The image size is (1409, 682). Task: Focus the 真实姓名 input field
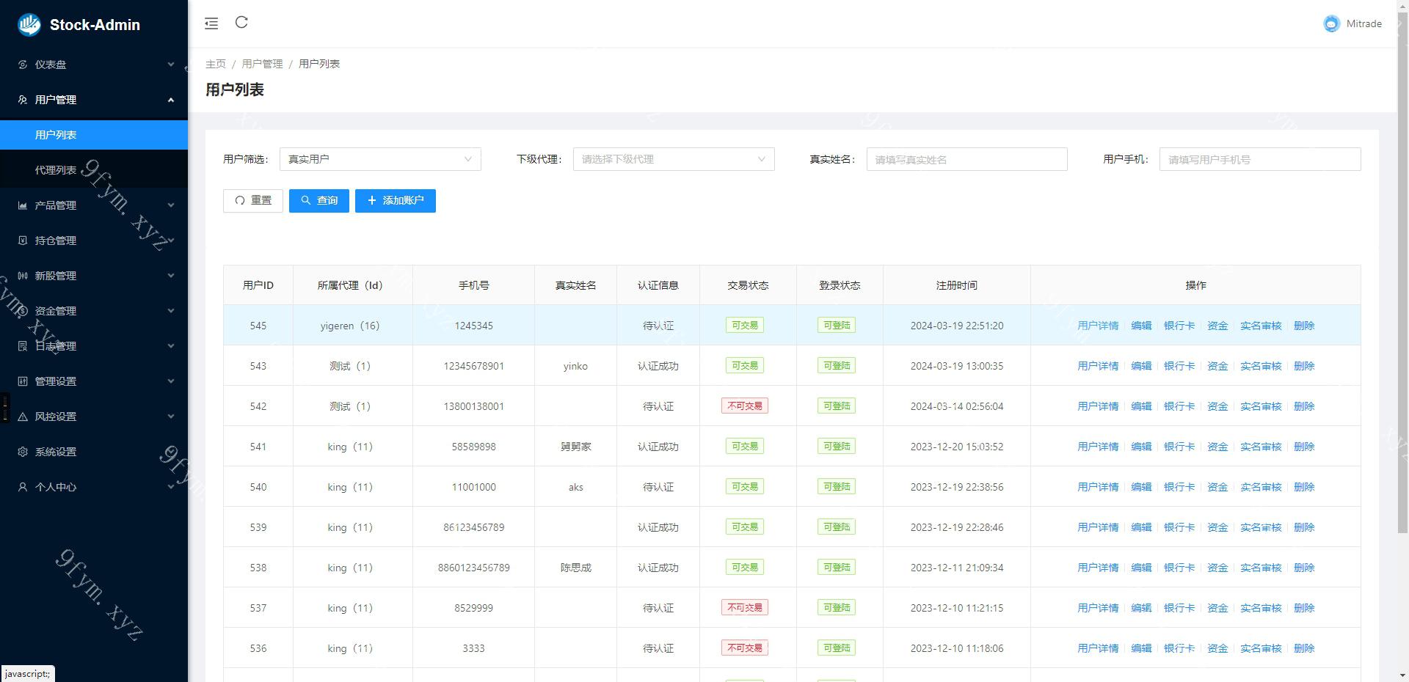tap(966, 159)
